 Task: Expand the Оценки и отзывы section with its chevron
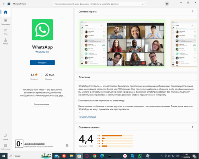coord(193,127)
